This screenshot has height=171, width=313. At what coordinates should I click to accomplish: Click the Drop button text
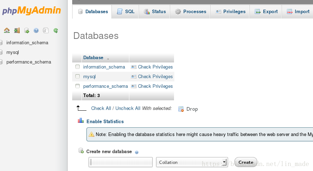[x=192, y=109]
